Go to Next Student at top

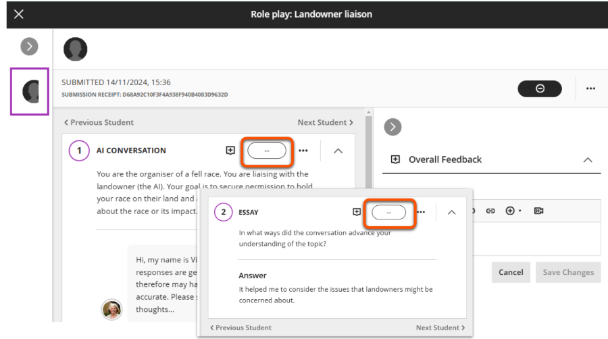pyautogui.click(x=325, y=122)
